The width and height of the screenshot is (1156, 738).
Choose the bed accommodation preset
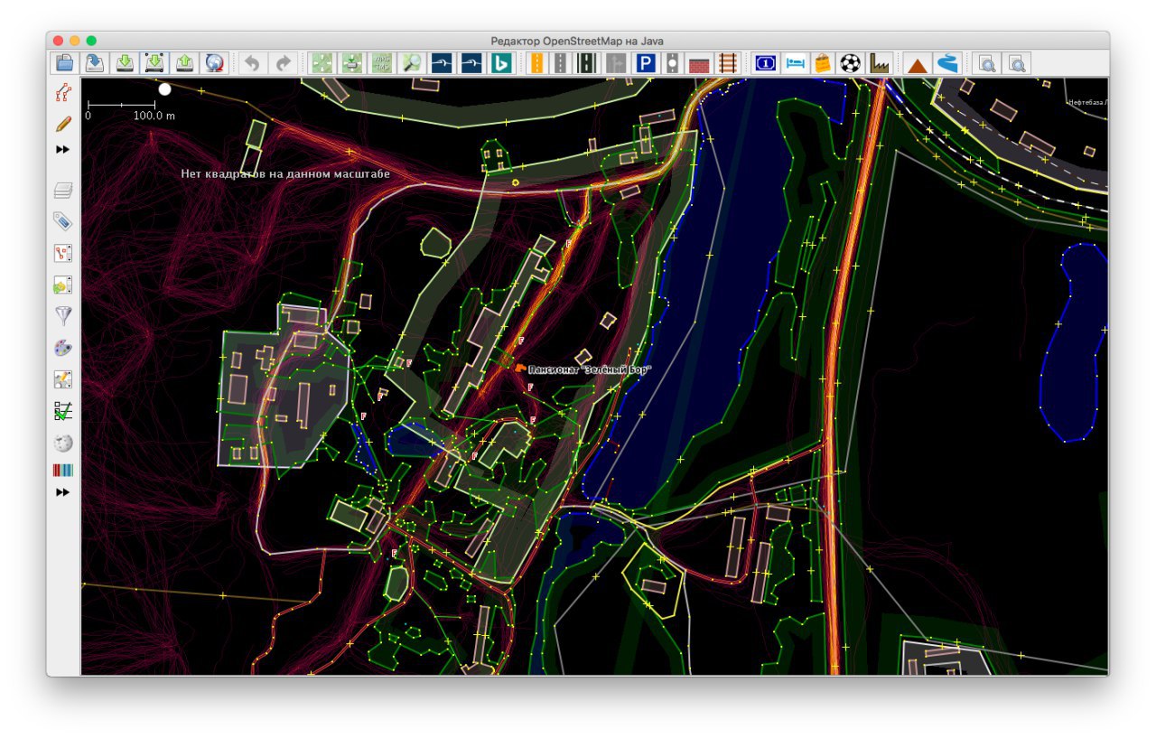[795, 62]
